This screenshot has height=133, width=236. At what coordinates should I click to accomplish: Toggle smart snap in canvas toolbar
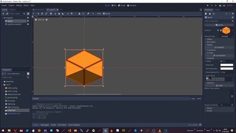[68, 14]
